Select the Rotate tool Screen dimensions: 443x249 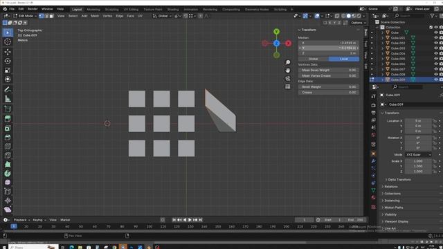(8, 61)
